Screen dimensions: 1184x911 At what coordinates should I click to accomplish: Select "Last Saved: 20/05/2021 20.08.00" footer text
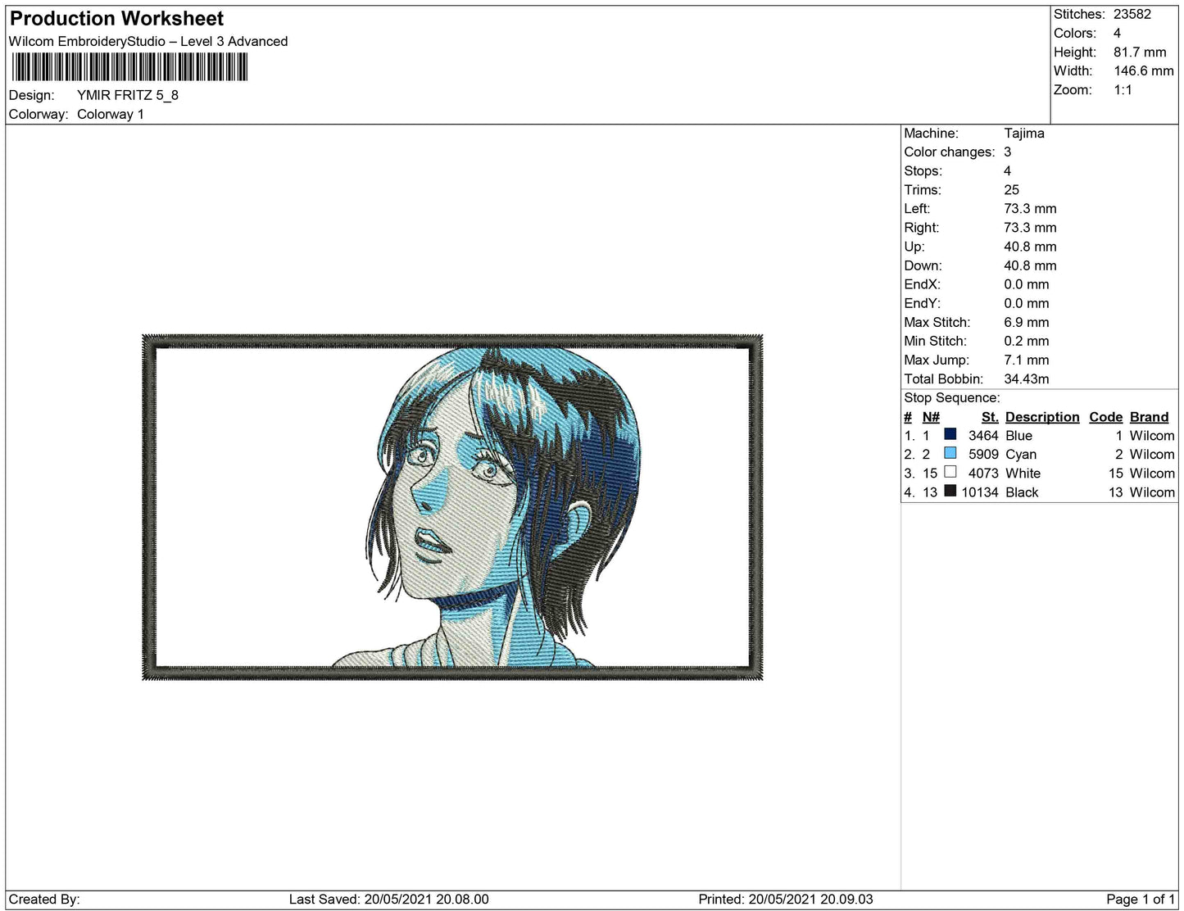pyautogui.click(x=389, y=899)
